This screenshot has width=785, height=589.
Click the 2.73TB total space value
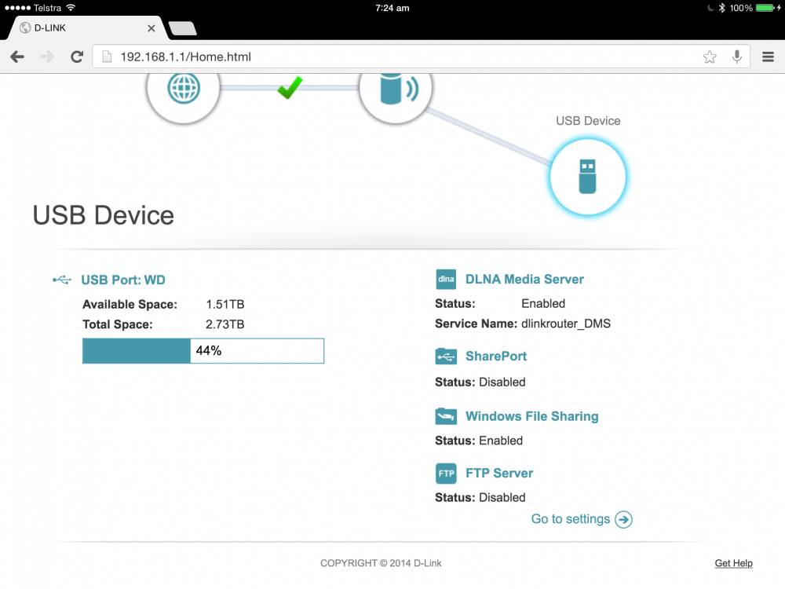point(225,324)
